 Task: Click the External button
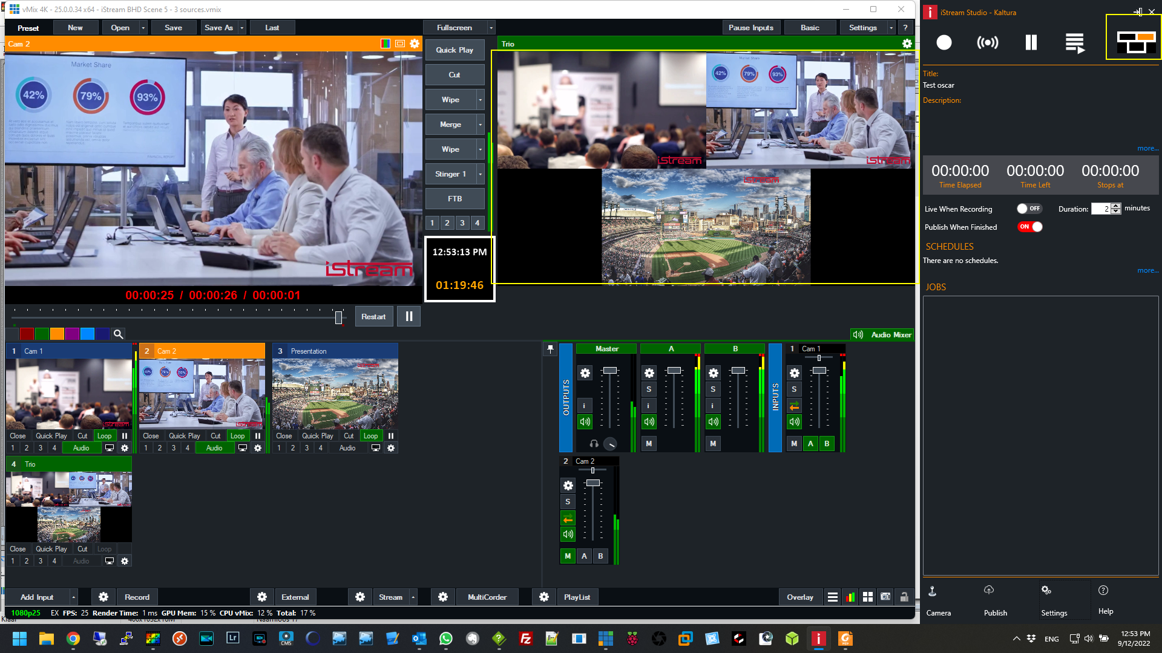295,597
